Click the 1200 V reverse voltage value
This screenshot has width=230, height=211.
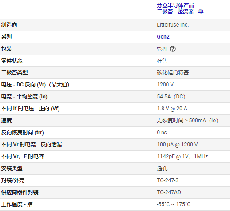[x=165, y=85]
